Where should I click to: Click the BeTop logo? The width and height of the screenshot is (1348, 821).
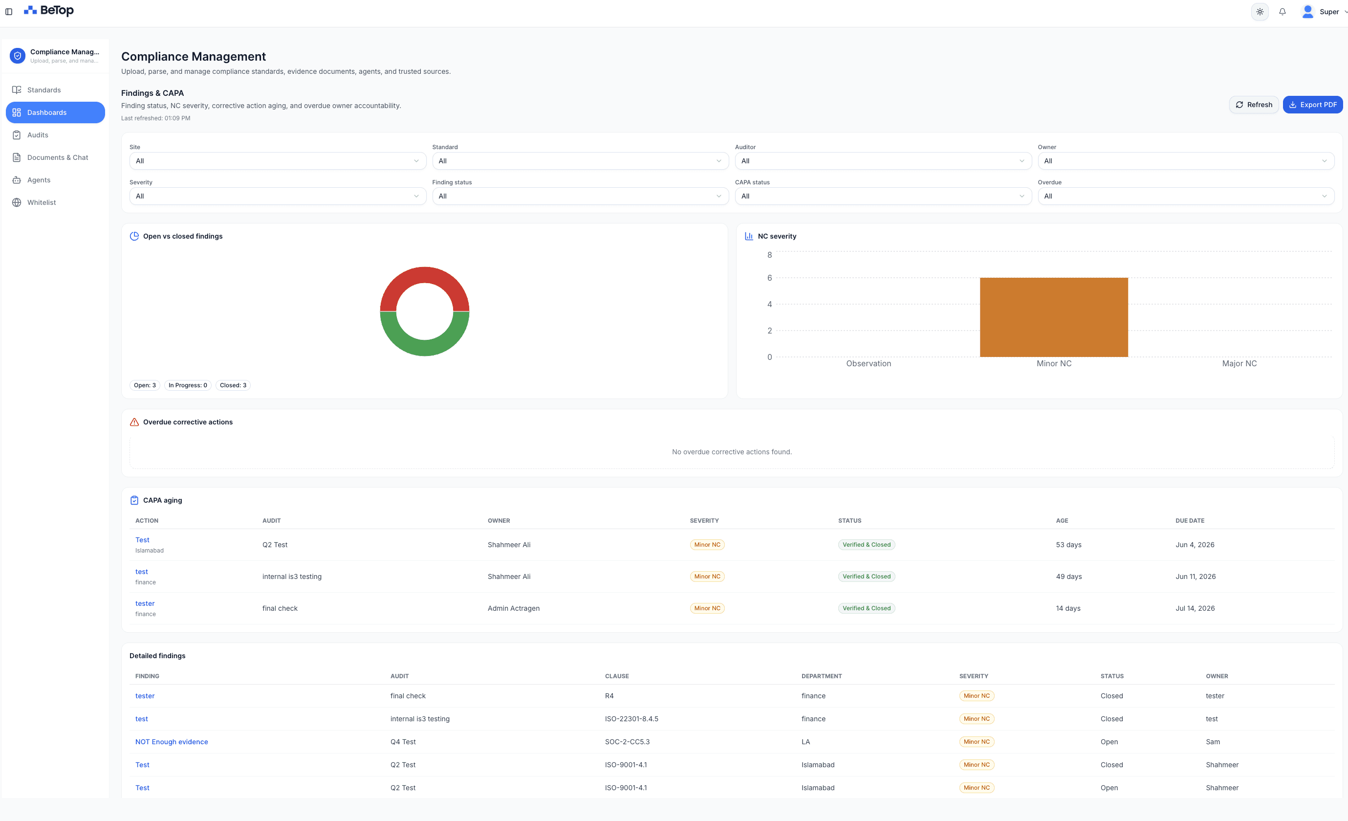pos(49,10)
